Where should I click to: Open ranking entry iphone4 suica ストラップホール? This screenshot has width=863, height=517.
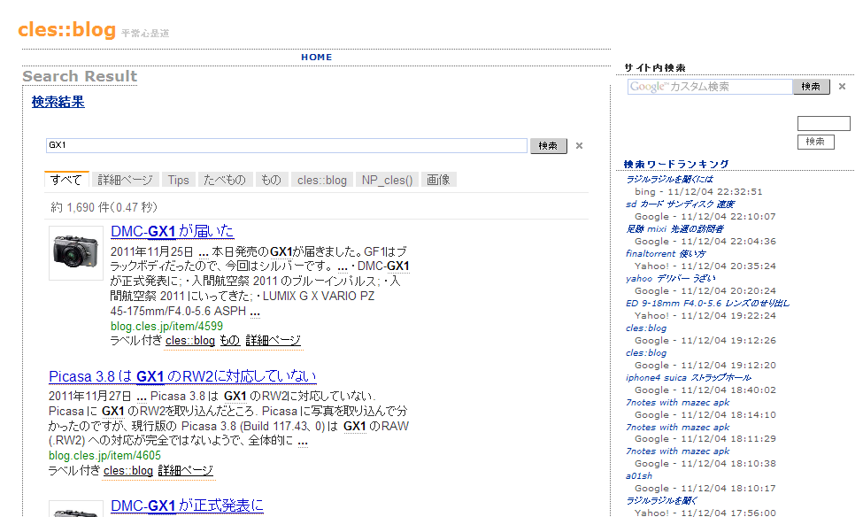click(x=689, y=378)
